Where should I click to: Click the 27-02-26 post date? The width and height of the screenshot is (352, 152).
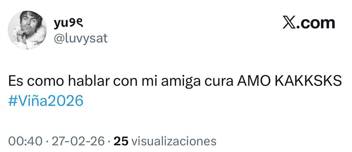click(78, 141)
